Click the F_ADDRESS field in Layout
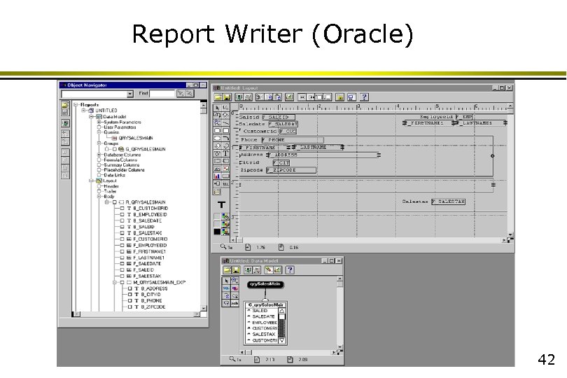This screenshot has height=378, width=567. click(323, 155)
